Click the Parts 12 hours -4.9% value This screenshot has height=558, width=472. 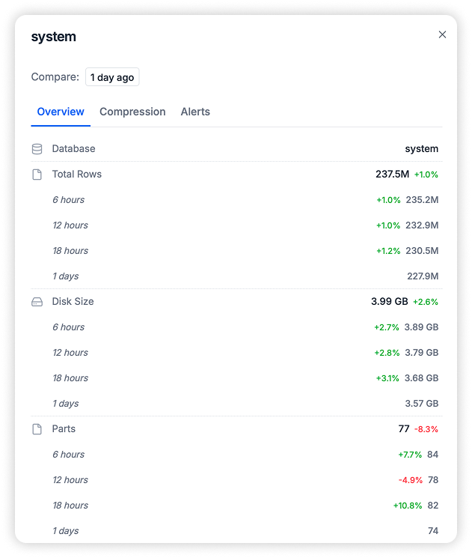click(x=411, y=480)
